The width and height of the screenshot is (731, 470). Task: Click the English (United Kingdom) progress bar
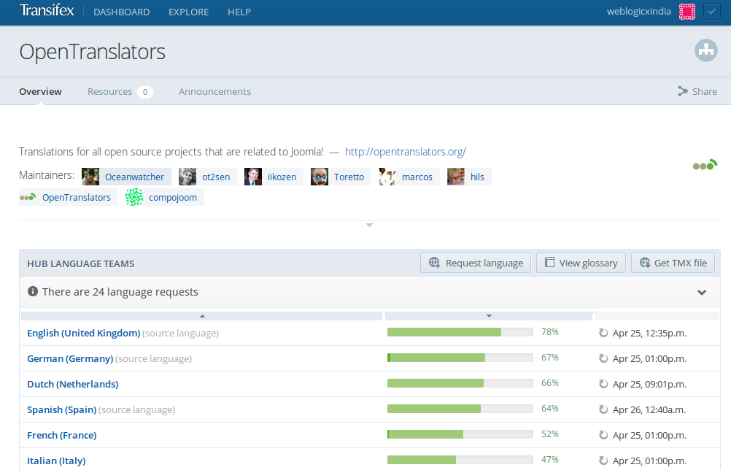[x=460, y=333]
